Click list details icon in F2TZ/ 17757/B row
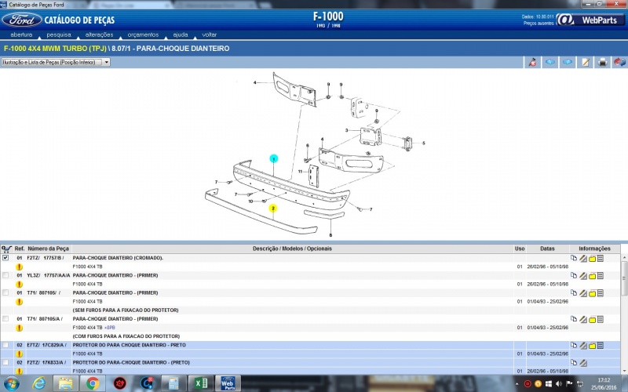 point(601,259)
